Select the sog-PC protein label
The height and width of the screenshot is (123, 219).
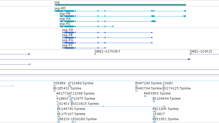tap(67, 46)
